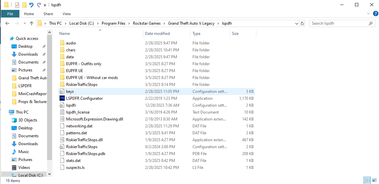Screen dimensions: 379x184
Task: Open the Recent locations dropdown arrow
Action: 25,23
